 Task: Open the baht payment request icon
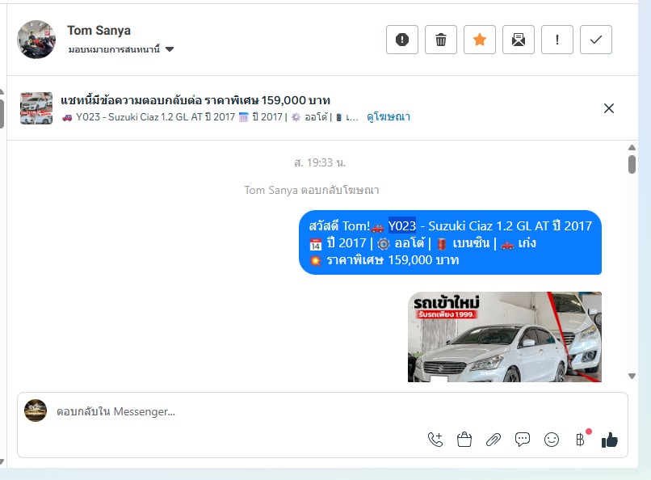(x=581, y=440)
